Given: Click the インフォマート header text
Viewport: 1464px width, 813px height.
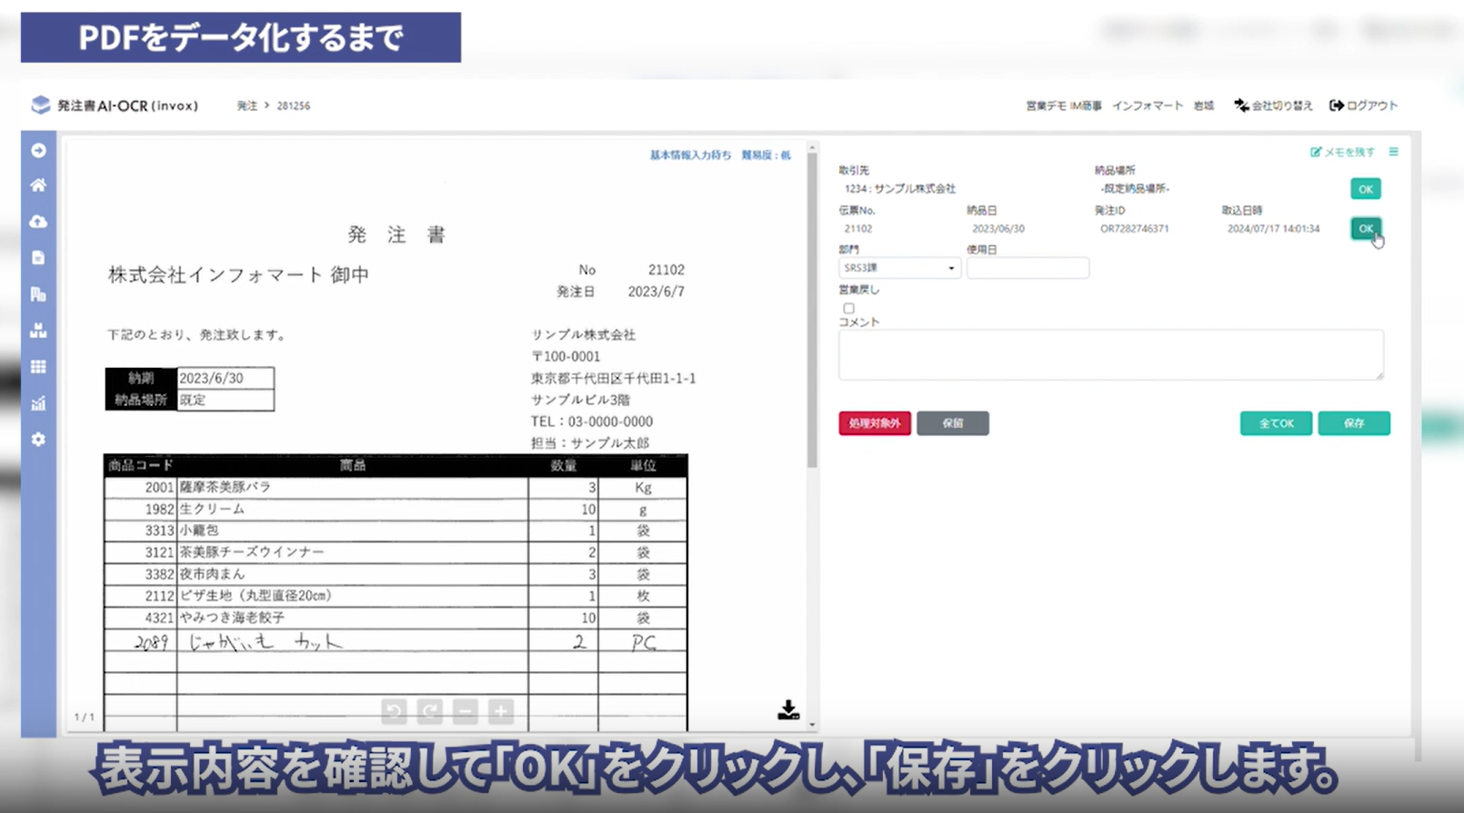Looking at the screenshot, I should (x=1148, y=105).
